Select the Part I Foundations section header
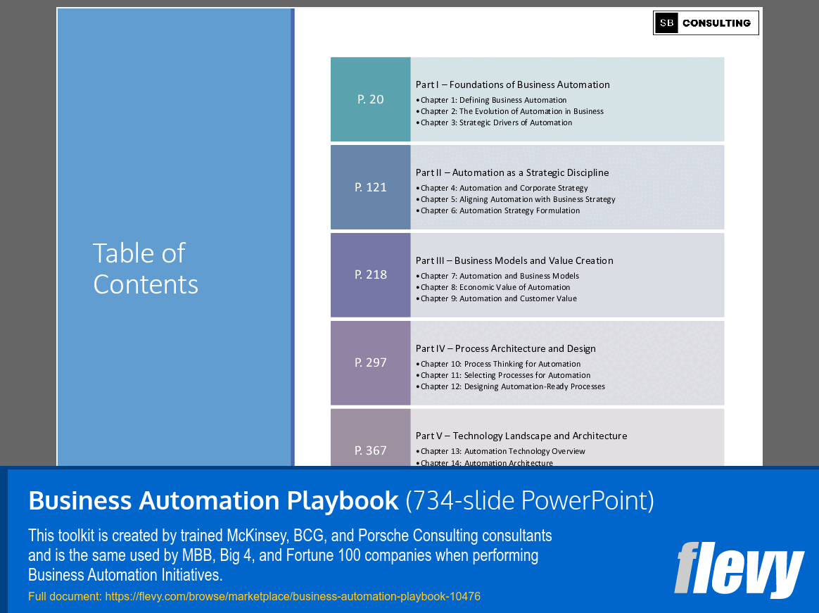This screenshot has height=613, width=819. pos(513,84)
